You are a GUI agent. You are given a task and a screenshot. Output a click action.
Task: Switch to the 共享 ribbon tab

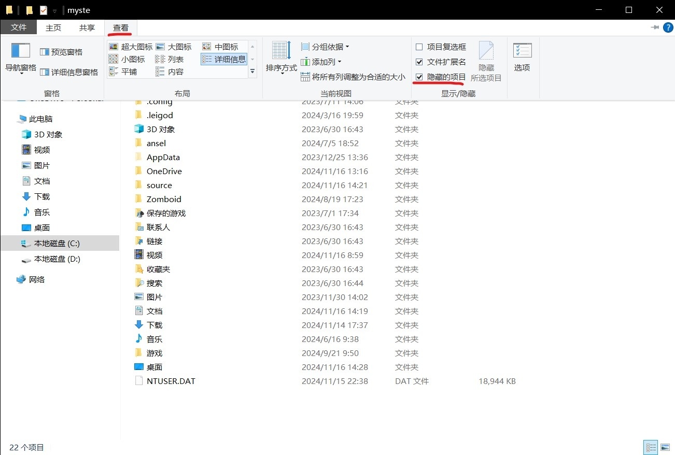(x=87, y=27)
